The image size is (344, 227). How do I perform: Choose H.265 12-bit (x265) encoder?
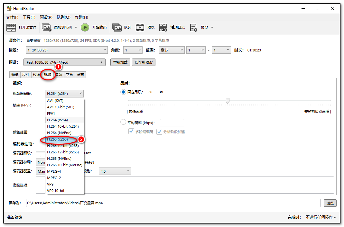click(x=64, y=152)
